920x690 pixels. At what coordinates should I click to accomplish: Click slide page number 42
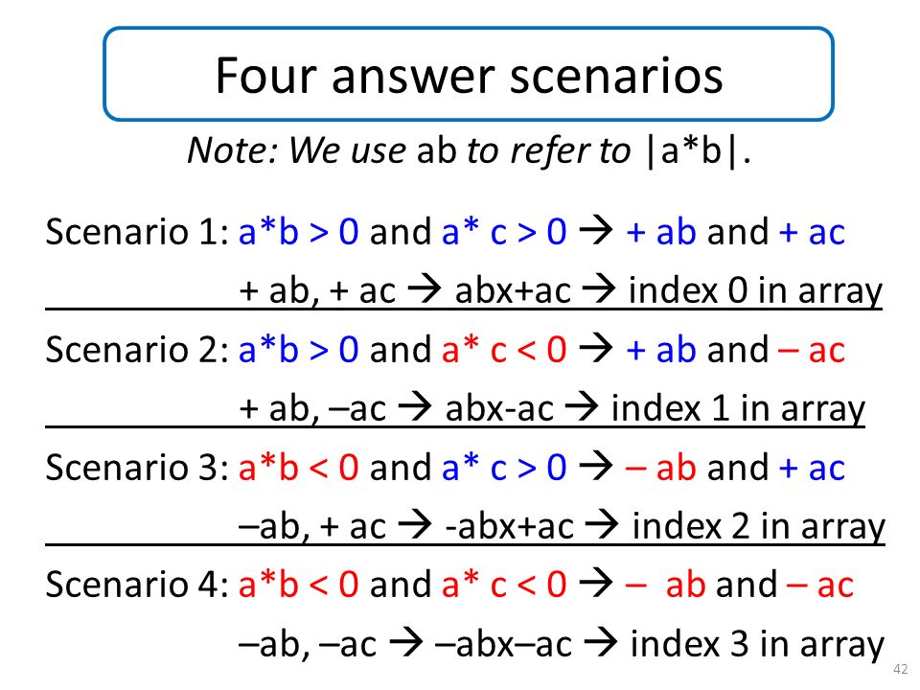pyautogui.click(x=901, y=669)
